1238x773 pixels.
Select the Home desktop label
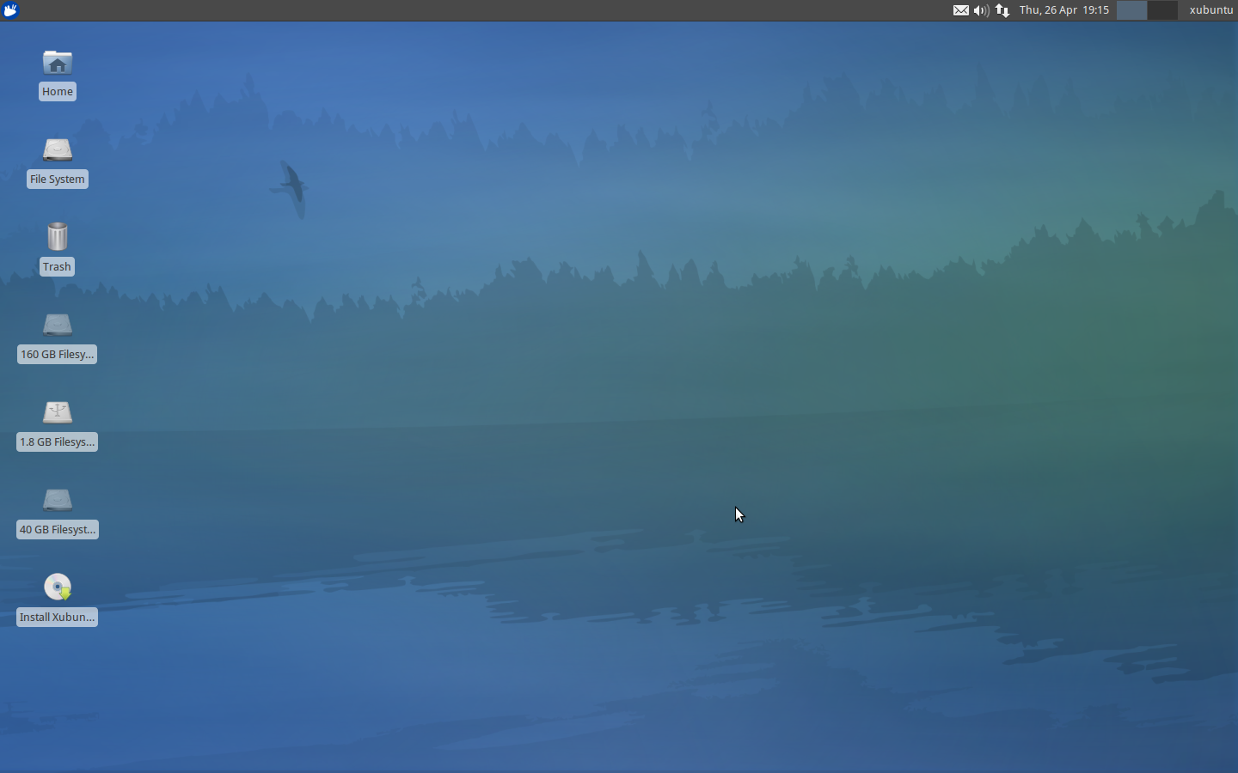coord(57,91)
